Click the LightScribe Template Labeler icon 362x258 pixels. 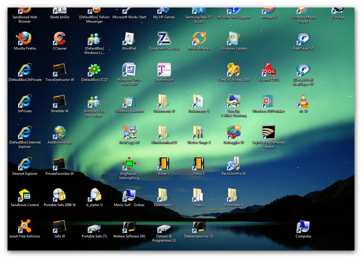pos(268,133)
